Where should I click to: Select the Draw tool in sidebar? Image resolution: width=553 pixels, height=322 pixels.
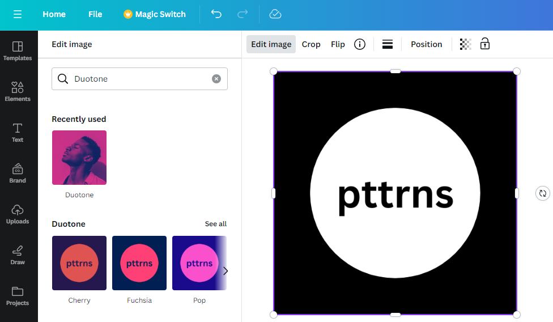18,255
